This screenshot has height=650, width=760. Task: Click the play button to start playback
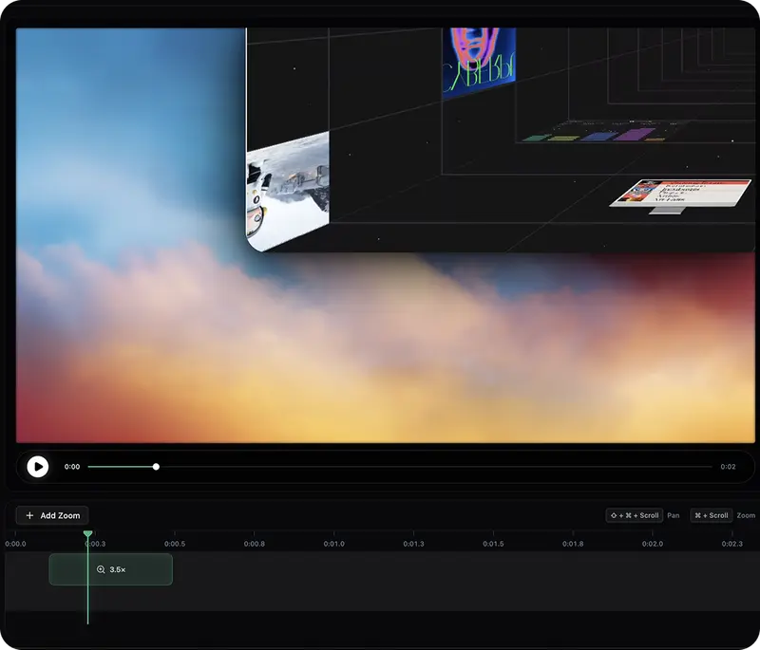tap(39, 466)
